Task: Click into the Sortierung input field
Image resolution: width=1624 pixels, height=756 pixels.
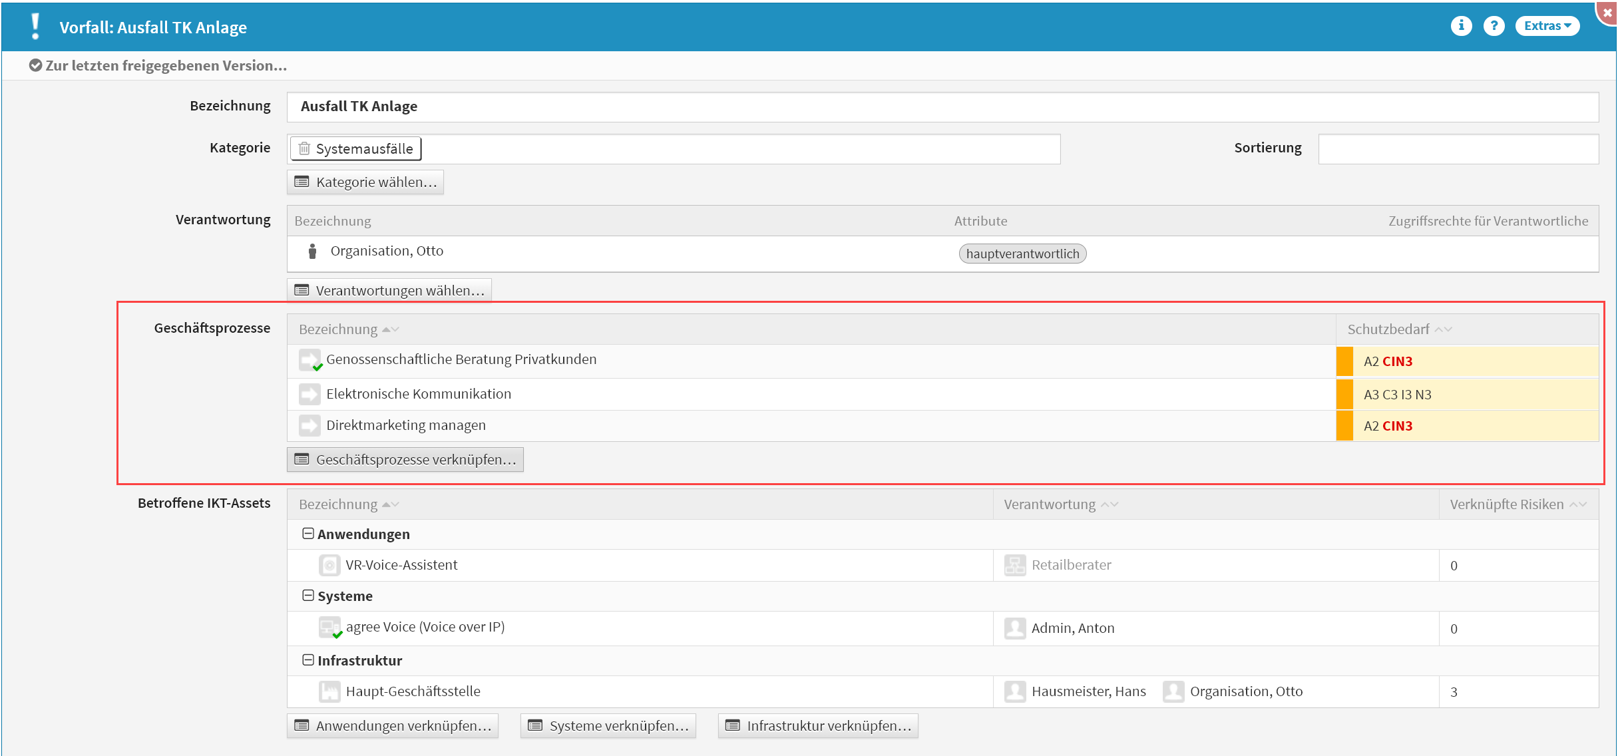Action: (x=1458, y=148)
